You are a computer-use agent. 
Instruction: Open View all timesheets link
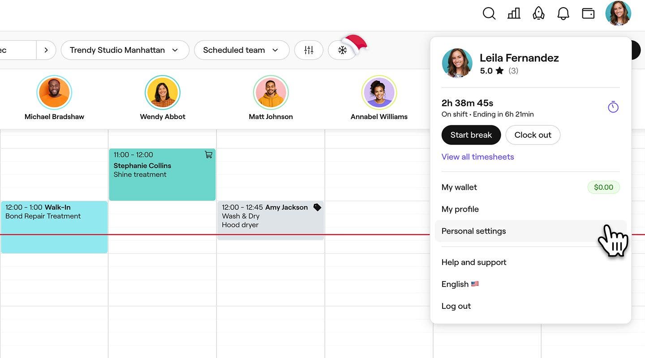tap(477, 157)
